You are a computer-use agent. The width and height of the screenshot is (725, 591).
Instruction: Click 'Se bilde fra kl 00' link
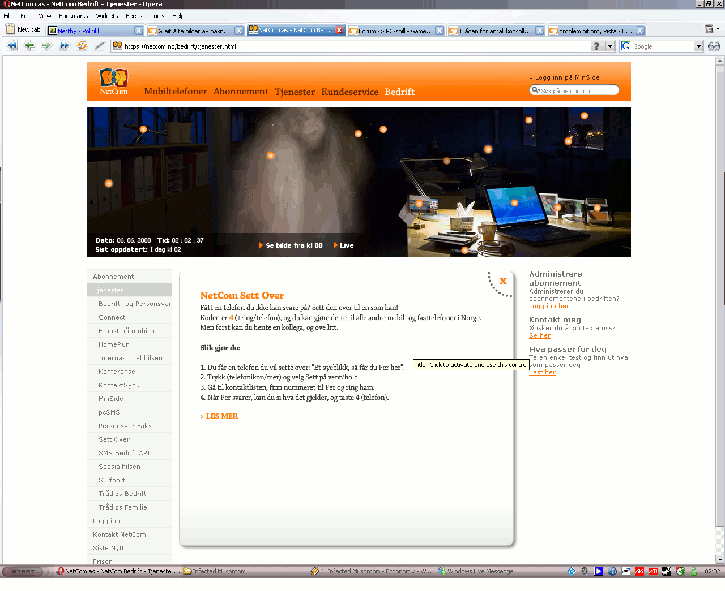pyautogui.click(x=291, y=245)
